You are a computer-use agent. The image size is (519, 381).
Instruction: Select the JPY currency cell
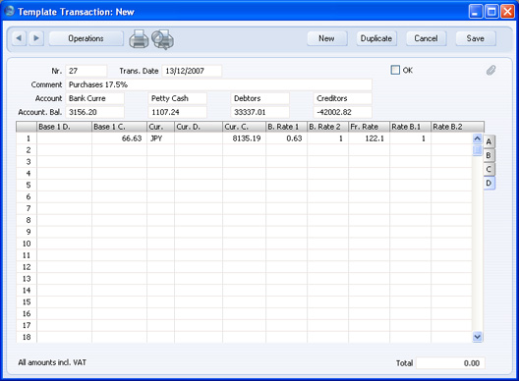160,138
